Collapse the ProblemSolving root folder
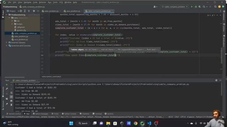 [x=6, y=15]
